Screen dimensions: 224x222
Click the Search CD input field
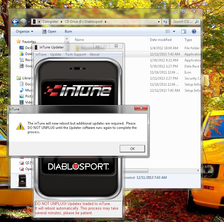pos(183,22)
